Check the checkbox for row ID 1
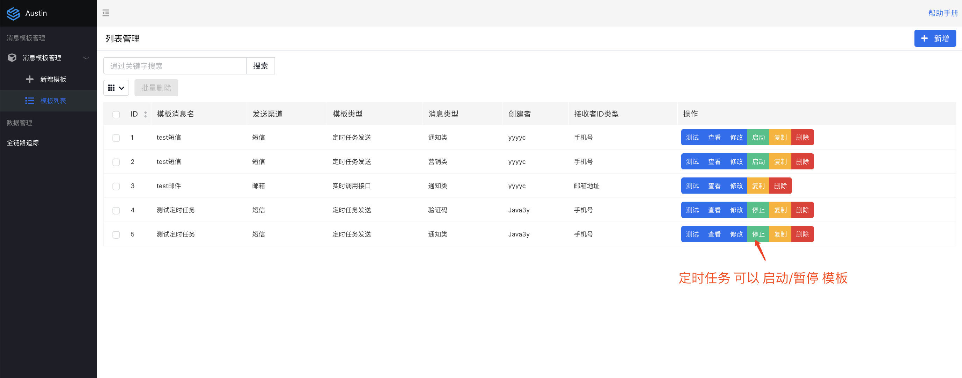Viewport: 962px width, 378px height. [116, 138]
